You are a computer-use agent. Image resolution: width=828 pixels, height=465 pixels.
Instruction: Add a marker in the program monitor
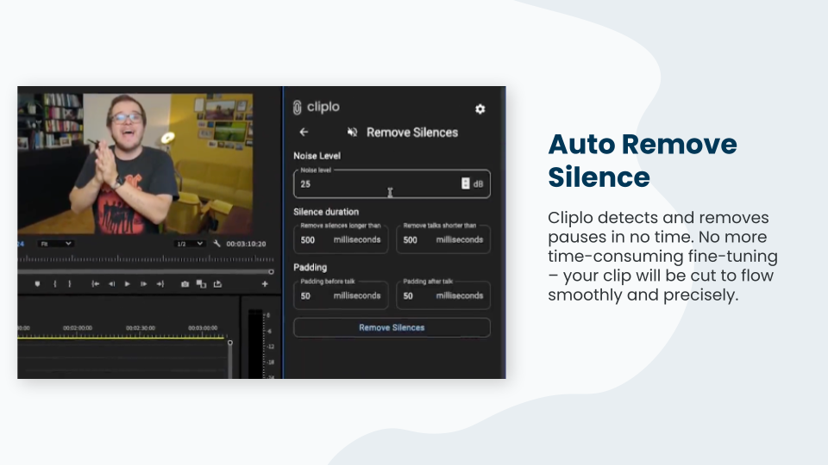(37, 284)
